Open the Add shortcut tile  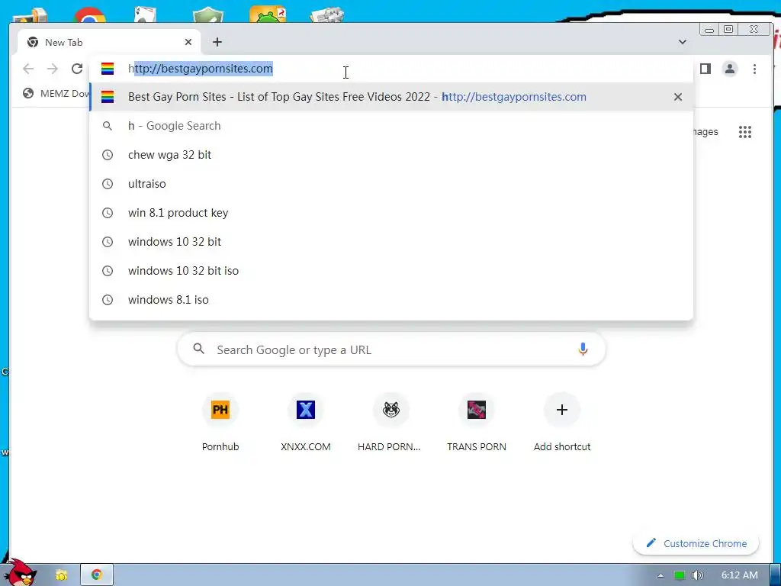pos(562,423)
